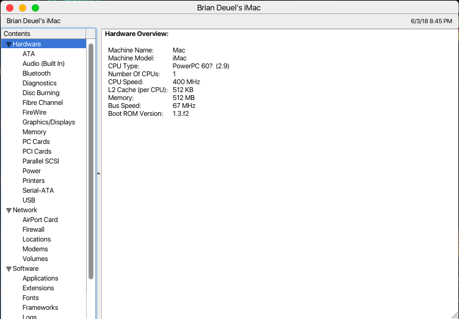
Task: Click the yellow minimize window button
Action: tap(23, 8)
